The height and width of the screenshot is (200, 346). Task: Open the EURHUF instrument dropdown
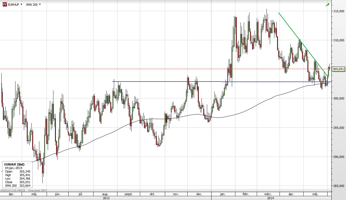coord(15,5)
